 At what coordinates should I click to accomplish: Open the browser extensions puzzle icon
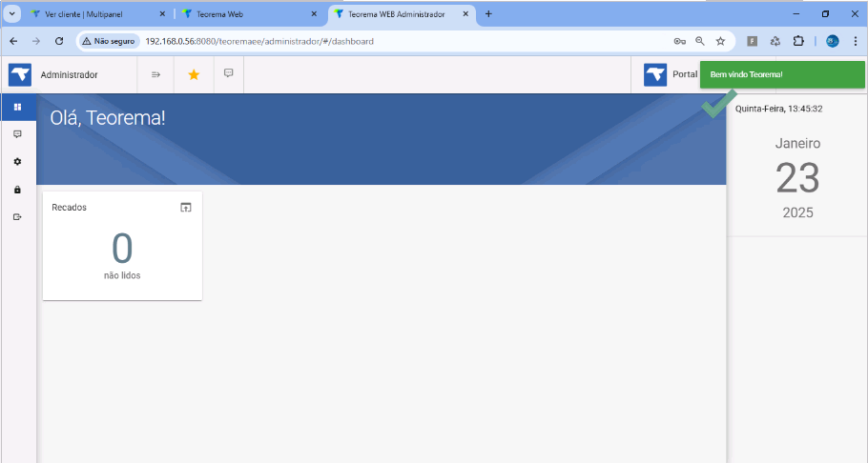pyautogui.click(x=798, y=41)
